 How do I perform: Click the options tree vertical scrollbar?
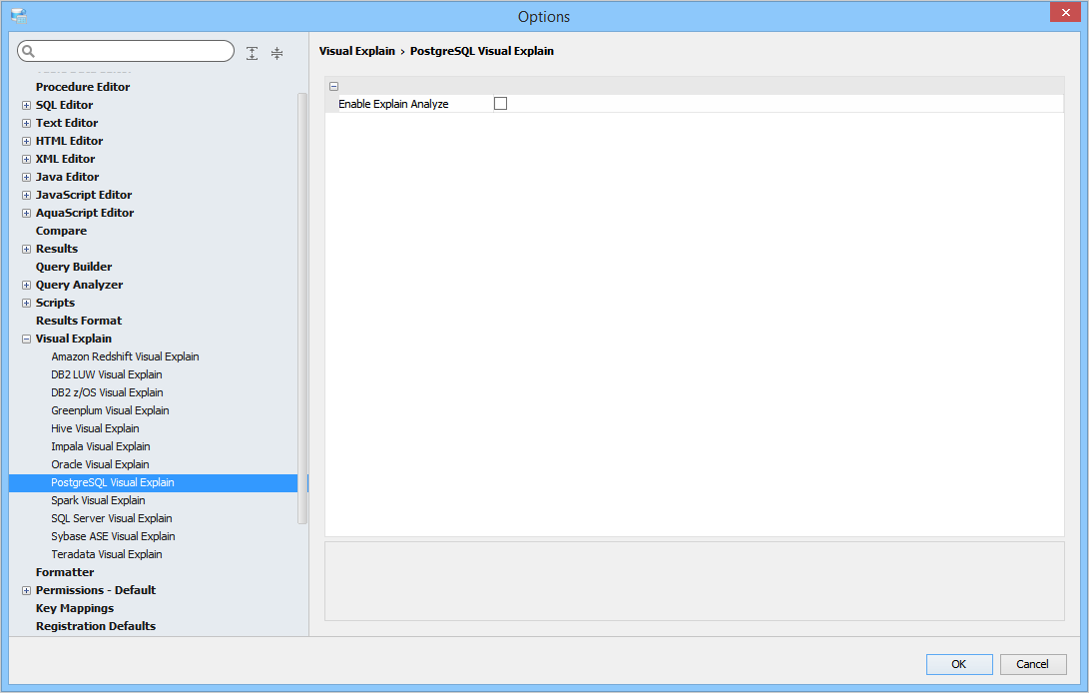(x=302, y=308)
